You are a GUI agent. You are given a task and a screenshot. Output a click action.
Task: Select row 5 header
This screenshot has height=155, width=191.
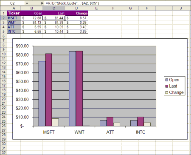tap(4, 32)
